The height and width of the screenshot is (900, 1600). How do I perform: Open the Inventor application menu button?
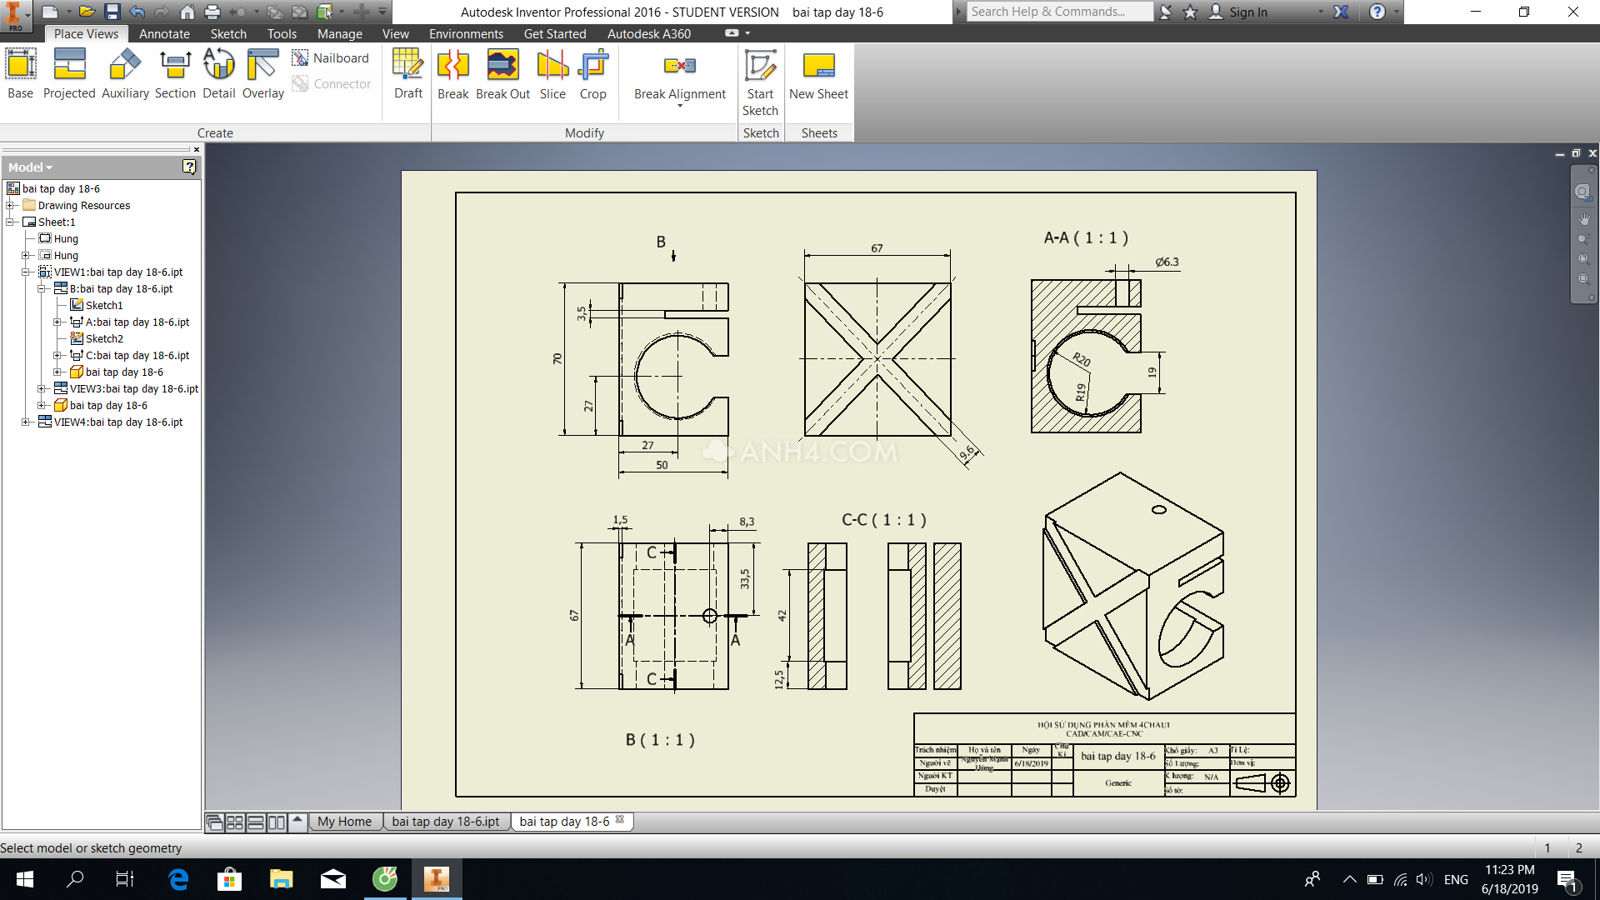[16, 16]
